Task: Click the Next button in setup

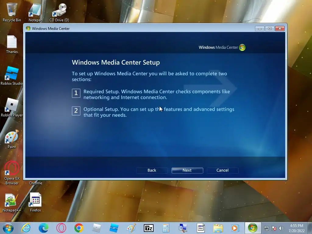Action: (x=187, y=170)
